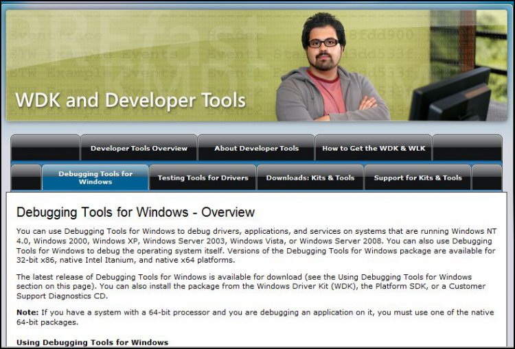The image size is (515, 349).
Task: Open the Developer Tools Overview tab
Action: pyautogui.click(x=139, y=148)
